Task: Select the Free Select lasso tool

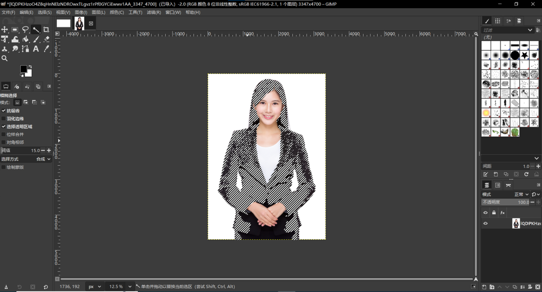Action: pos(25,30)
